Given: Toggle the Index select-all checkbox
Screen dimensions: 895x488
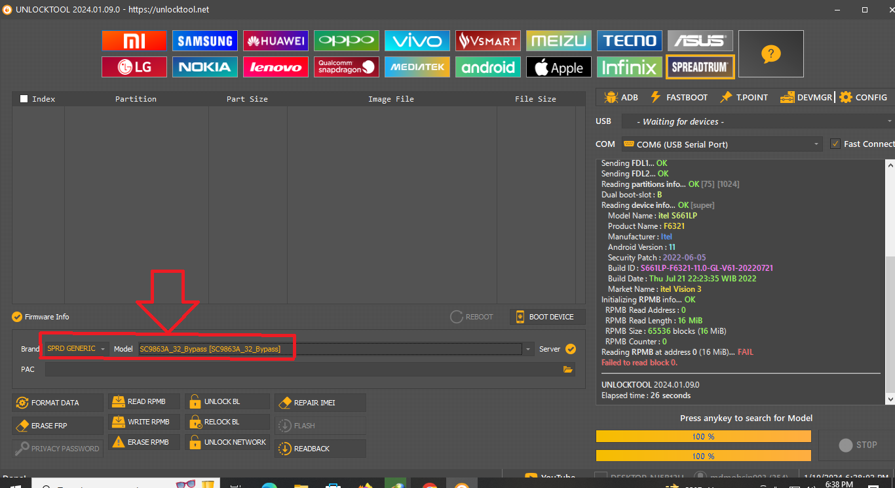Looking at the screenshot, I should click(x=24, y=99).
